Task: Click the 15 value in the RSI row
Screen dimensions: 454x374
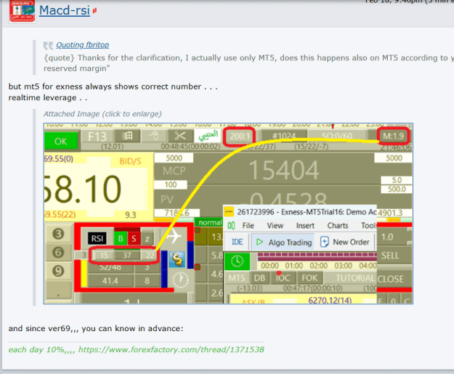Action: pos(104,256)
